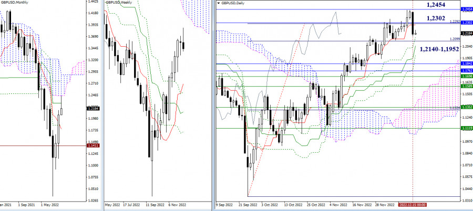This screenshot has width=473, height=211.
Task: Click the triangle icon beside GBPUSD,Daily title
Action: (x=218, y=3)
